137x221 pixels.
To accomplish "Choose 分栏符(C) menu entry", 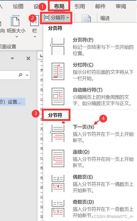I will tap(90, 71).
